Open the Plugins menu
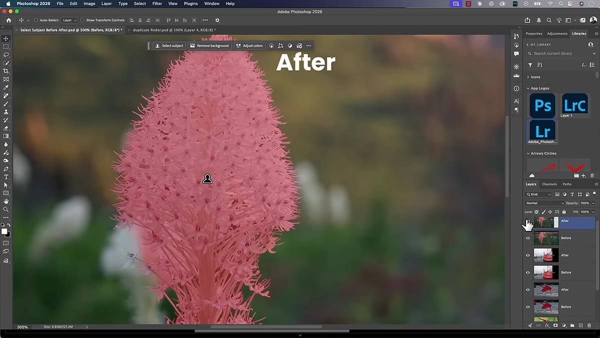Screen dimensions: 600x338 click(x=190, y=3)
